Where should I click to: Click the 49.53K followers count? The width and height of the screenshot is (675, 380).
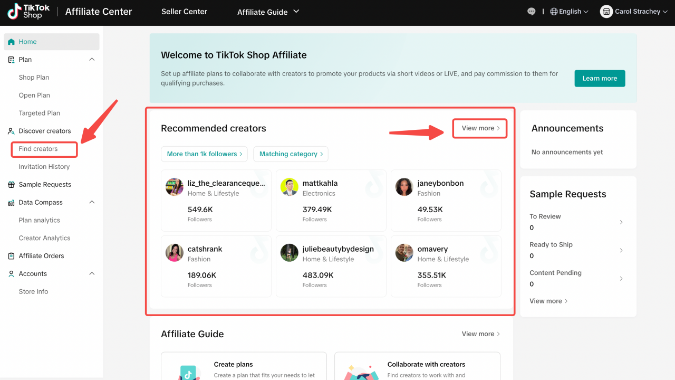pos(430,210)
